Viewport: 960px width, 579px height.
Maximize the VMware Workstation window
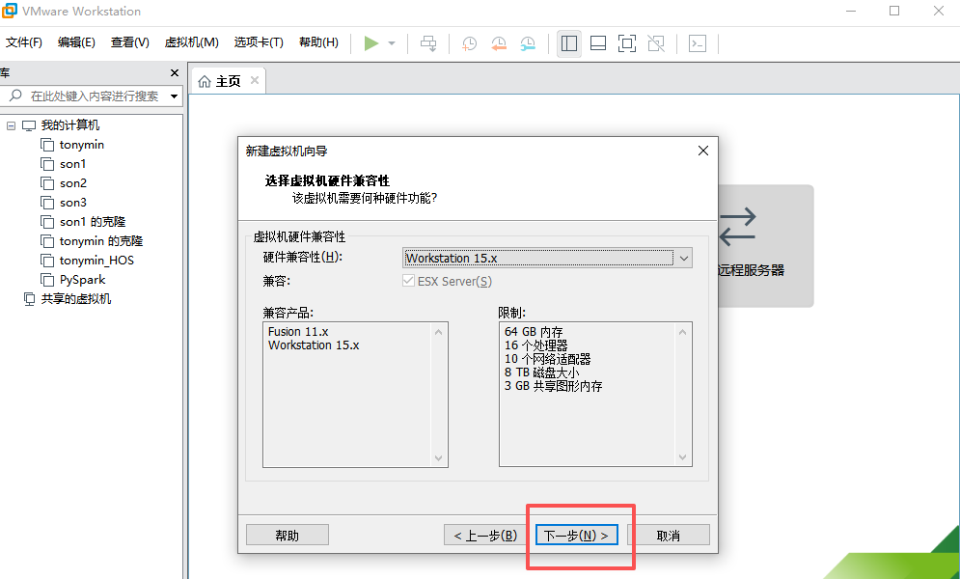894,11
